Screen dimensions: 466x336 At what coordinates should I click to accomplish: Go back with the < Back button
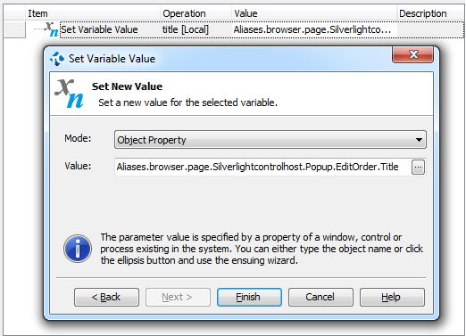pos(106,297)
